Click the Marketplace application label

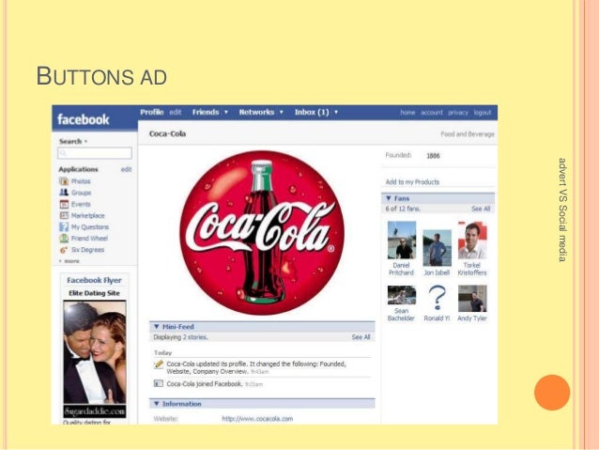(x=88, y=216)
